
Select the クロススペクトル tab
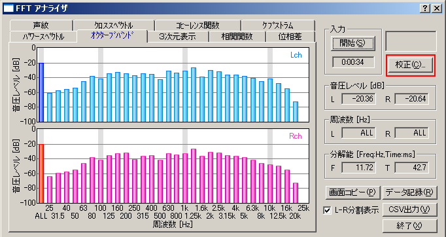click(x=114, y=26)
